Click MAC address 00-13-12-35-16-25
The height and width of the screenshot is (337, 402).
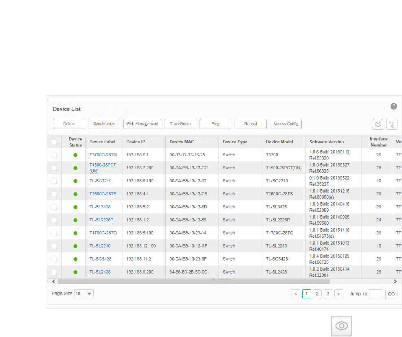[x=187, y=155]
